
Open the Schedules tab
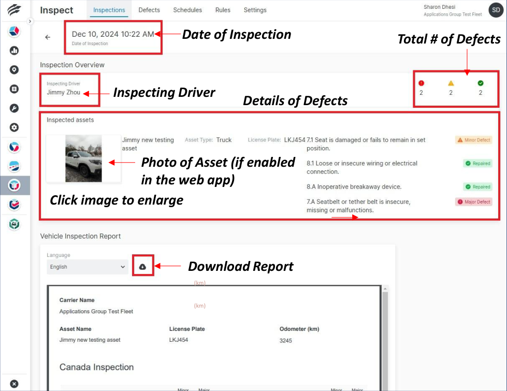pyautogui.click(x=187, y=10)
